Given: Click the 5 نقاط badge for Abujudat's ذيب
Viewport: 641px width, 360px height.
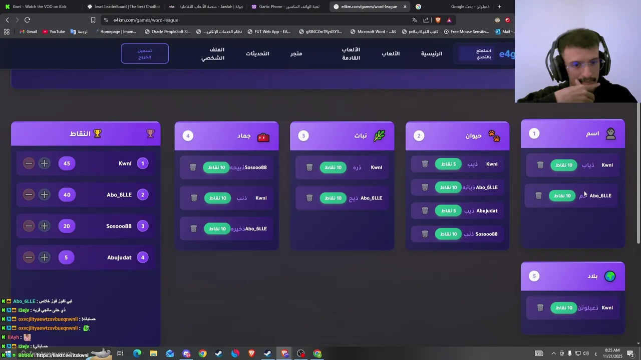Looking at the screenshot, I should [448, 210].
